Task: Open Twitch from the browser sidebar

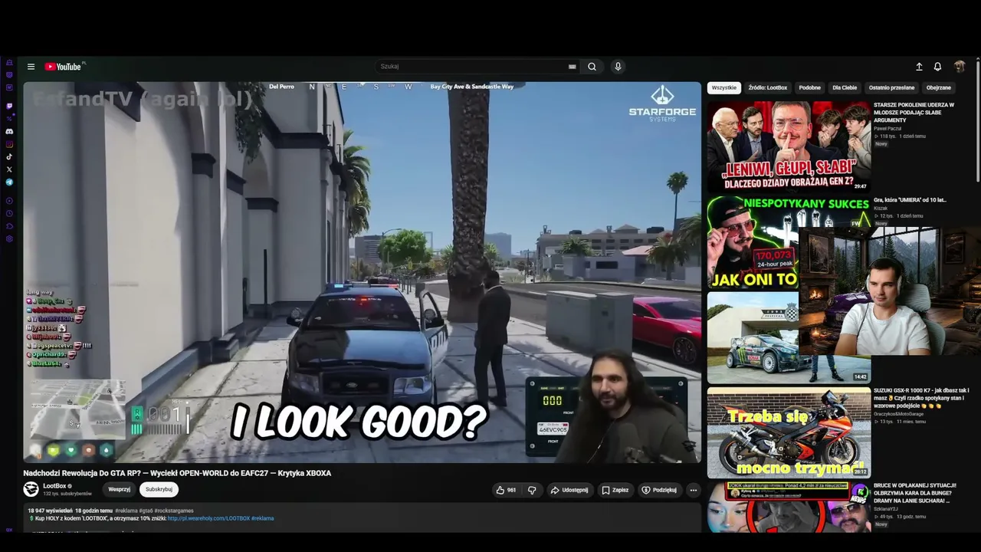Action: click(x=9, y=106)
